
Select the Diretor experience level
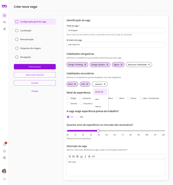tap(128, 98)
